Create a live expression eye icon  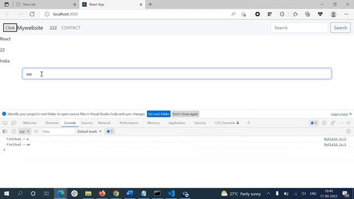point(36,132)
